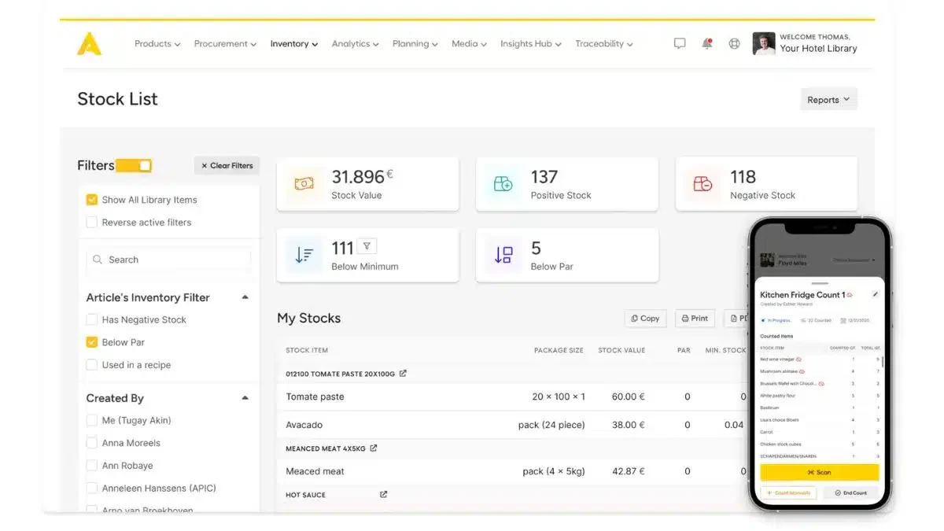Click the 60.00 € stock value
The height and width of the screenshot is (531, 944).
pos(628,397)
